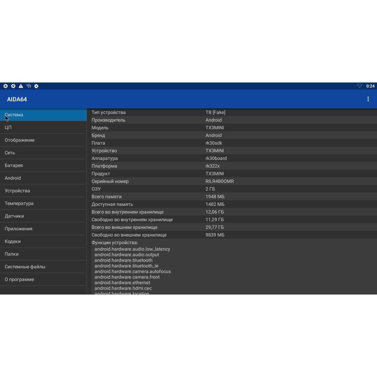The image size is (377, 377).
Task: Select the Кодеки category
Action: point(43,241)
